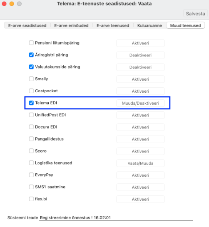The width and height of the screenshot is (209, 227).
Task: Click Aktiveeri next to Costpocket
Action: click(x=140, y=91)
